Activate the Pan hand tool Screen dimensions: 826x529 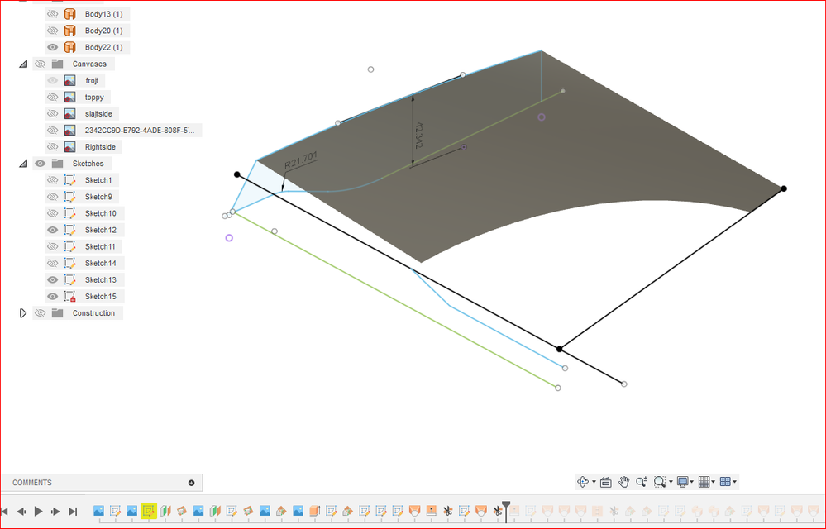[x=623, y=482]
